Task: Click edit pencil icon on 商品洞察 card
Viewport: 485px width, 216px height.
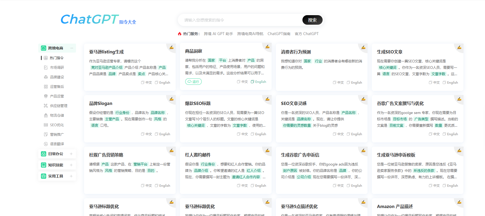Action: (268, 46)
